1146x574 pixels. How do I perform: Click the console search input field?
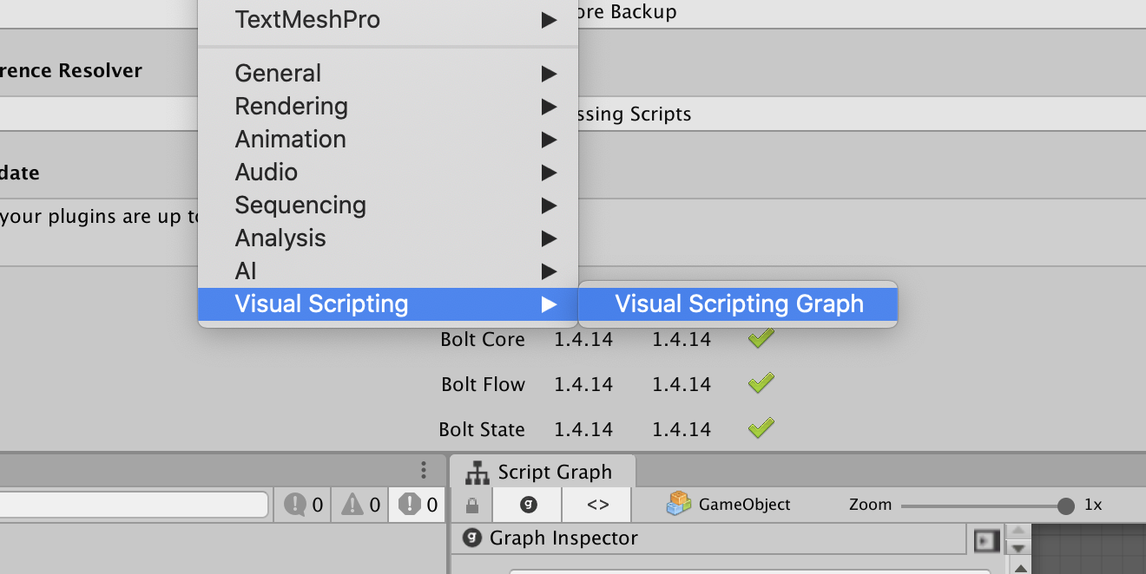tap(130, 505)
